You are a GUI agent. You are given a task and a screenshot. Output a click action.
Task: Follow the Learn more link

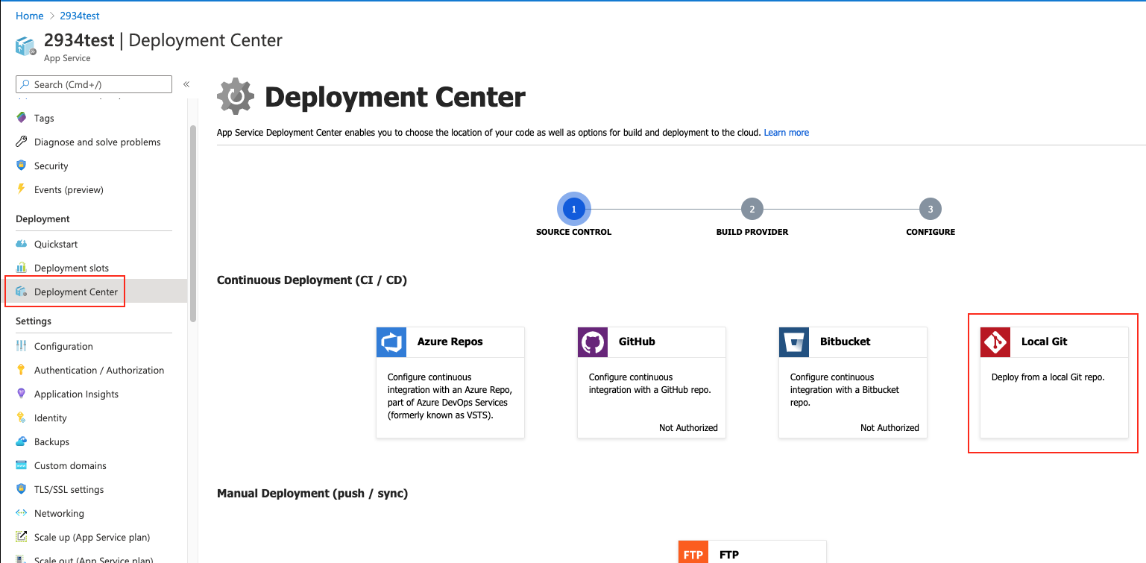pyautogui.click(x=786, y=133)
